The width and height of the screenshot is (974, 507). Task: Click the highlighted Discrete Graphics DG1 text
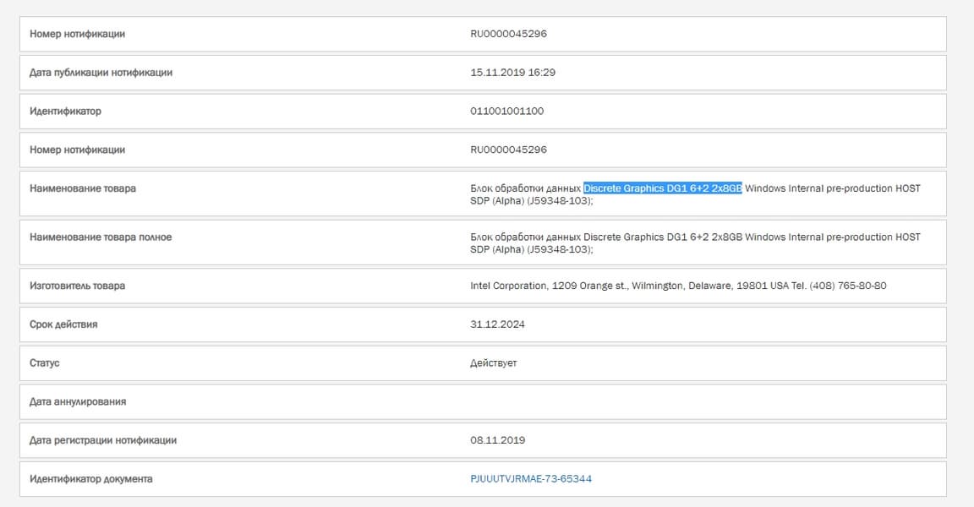point(662,188)
